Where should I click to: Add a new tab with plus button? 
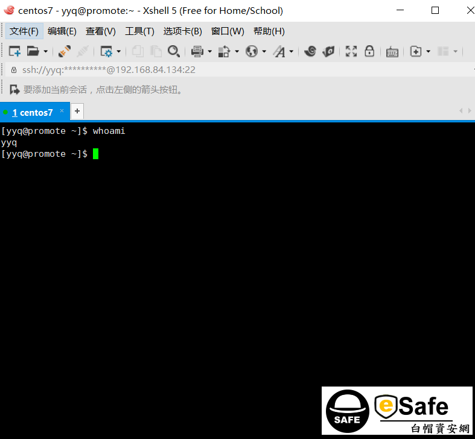tap(77, 111)
